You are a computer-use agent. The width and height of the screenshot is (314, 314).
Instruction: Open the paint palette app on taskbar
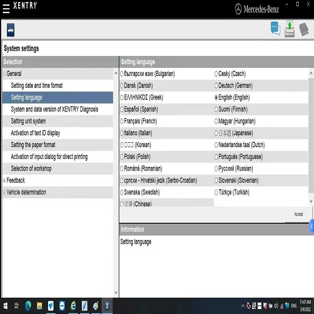click(96, 306)
